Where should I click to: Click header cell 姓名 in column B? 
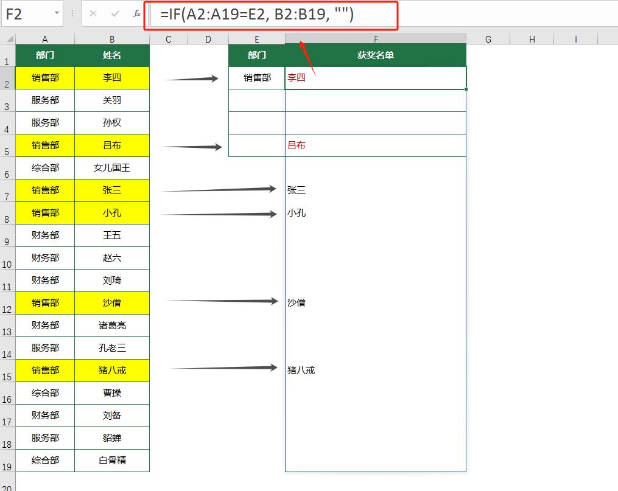tap(112, 55)
